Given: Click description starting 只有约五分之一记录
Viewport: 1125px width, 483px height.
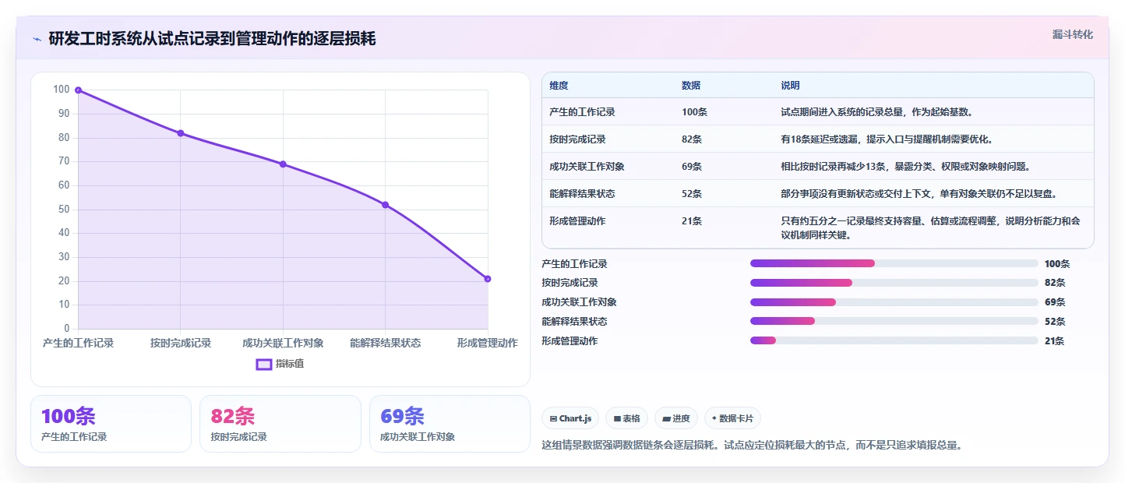Looking at the screenshot, I should [x=931, y=227].
